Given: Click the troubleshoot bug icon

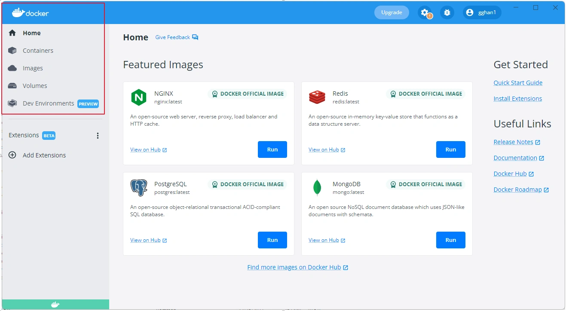Looking at the screenshot, I should point(447,13).
